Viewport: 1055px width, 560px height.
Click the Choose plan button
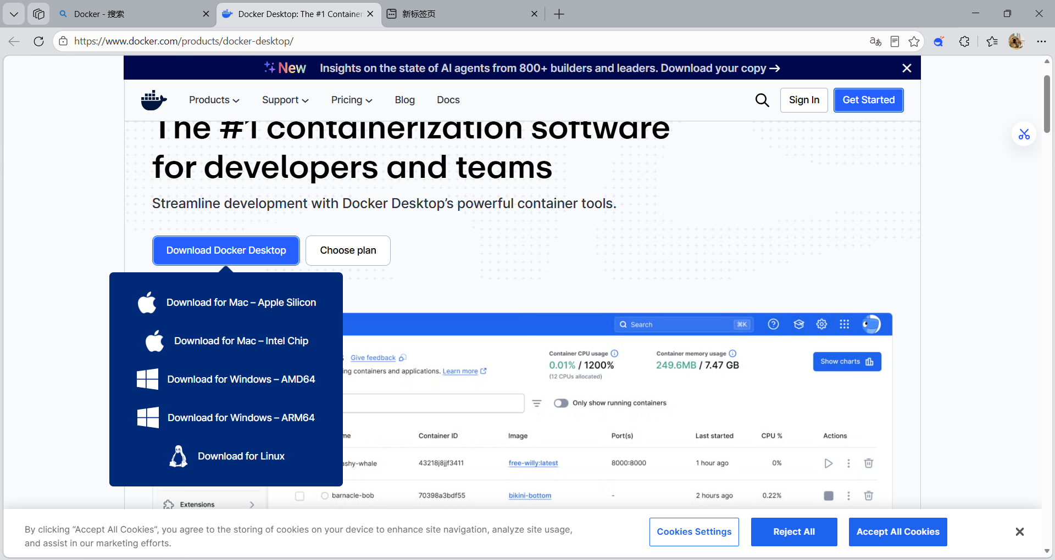[x=348, y=250]
